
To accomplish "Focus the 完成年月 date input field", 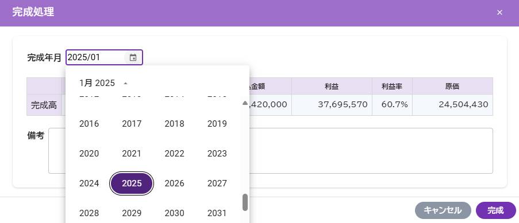I will pyautogui.click(x=96, y=57).
